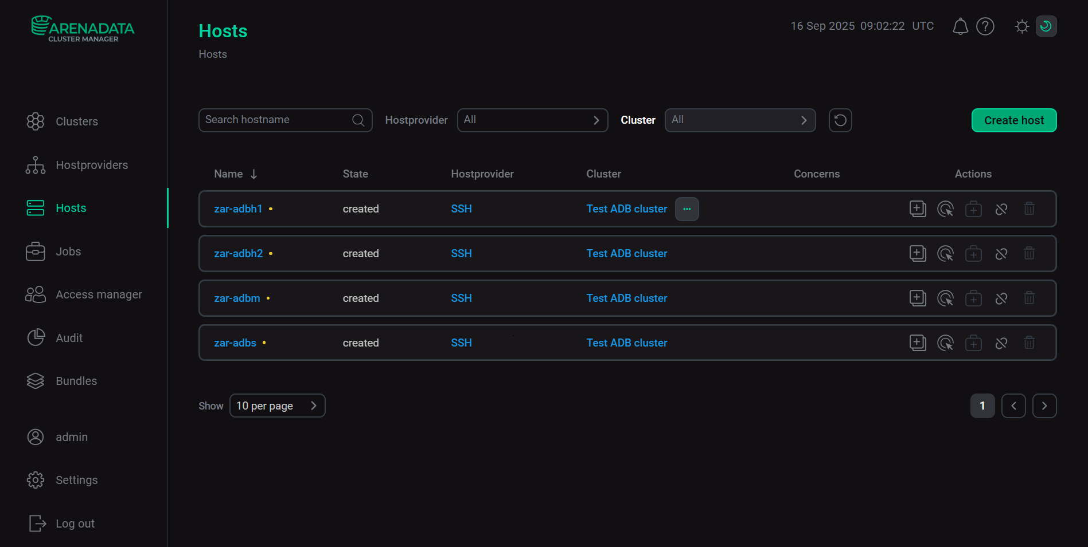Screen dimensions: 1088x547
Task: Delete the zar-adbs host trash icon
Action: (x=1029, y=343)
